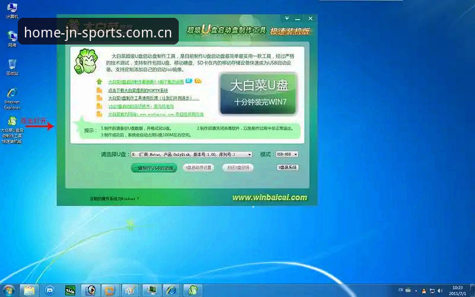Image resolution: width=475 pixels, height=297 pixels.
Task: Open the U盘启动项设置 button
Action: [x=198, y=168]
